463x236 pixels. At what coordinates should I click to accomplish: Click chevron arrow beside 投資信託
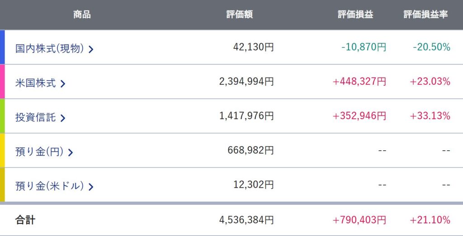[x=62, y=118]
